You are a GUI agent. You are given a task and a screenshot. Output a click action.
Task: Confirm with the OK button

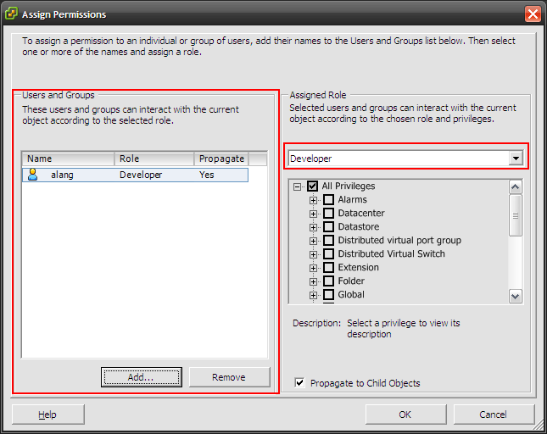click(x=405, y=415)
